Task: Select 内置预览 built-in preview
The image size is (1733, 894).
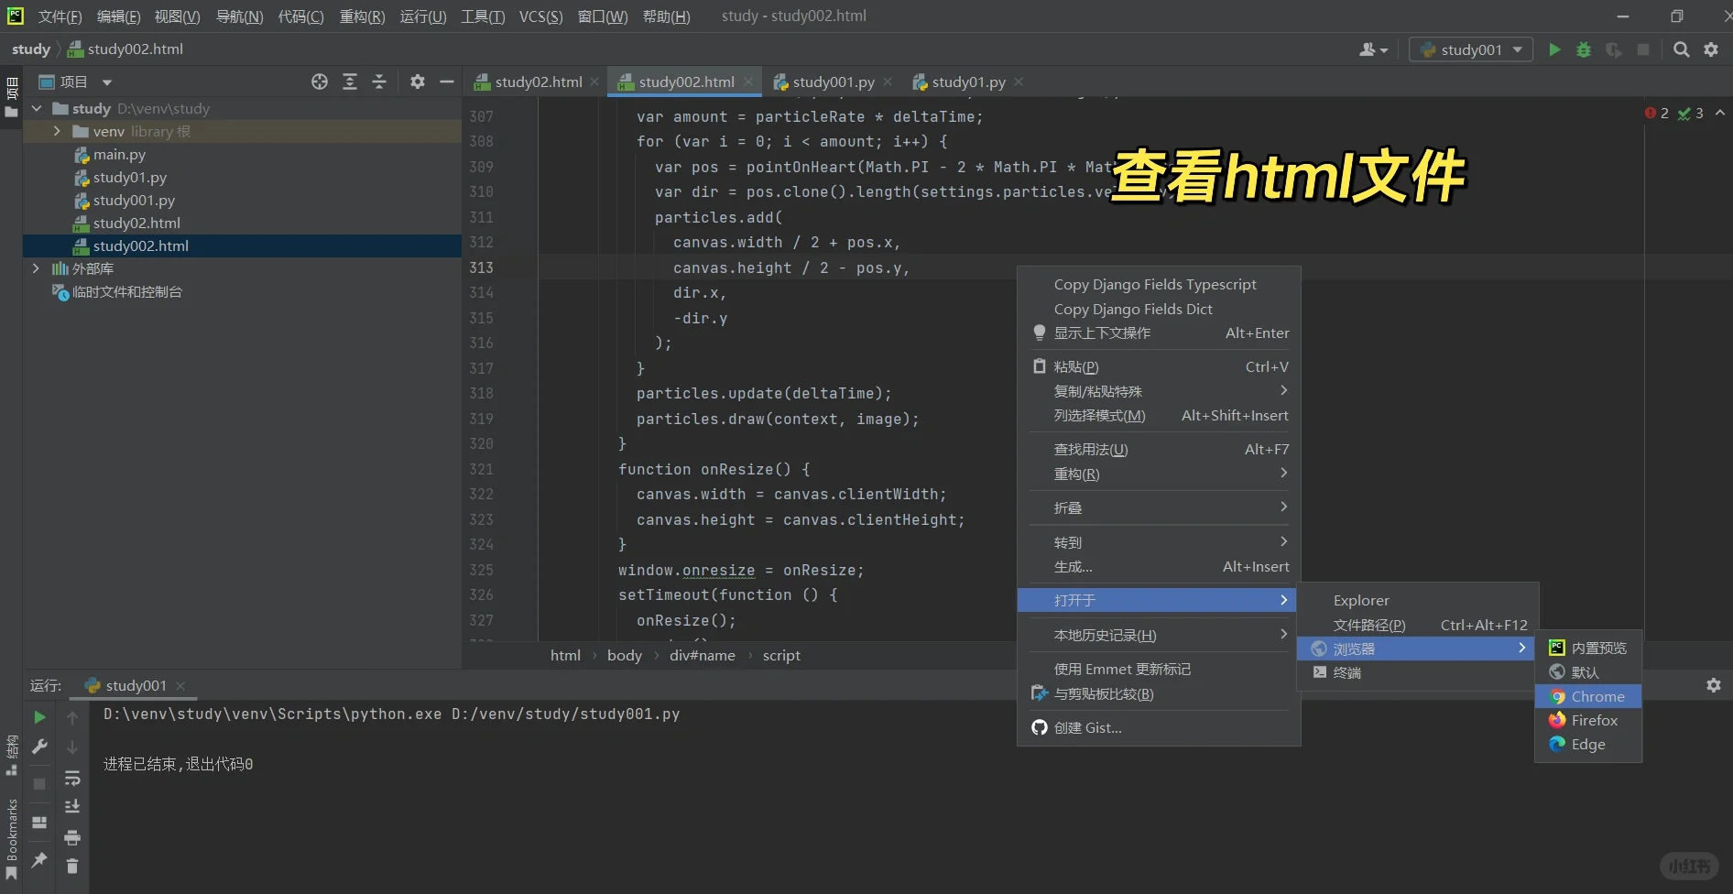Action: pyautogui.click(x=1587, y=648)
